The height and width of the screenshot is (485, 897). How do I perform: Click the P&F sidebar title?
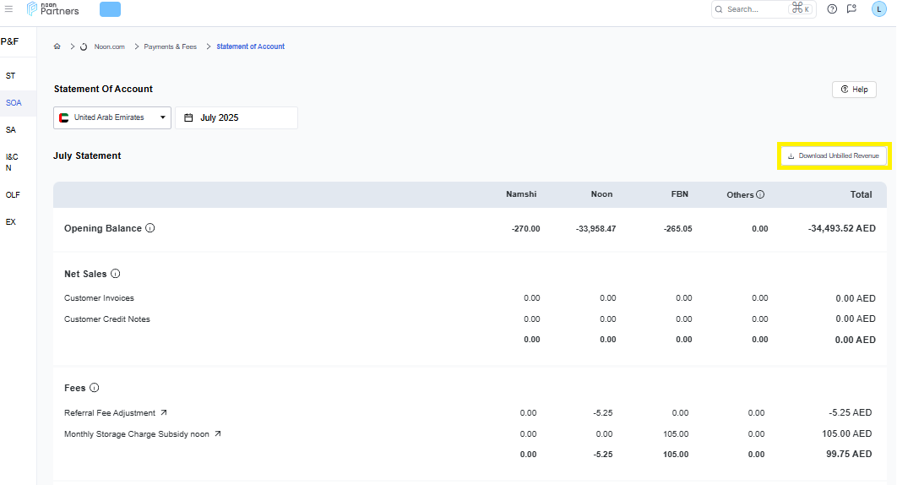(x=10, y=41)
